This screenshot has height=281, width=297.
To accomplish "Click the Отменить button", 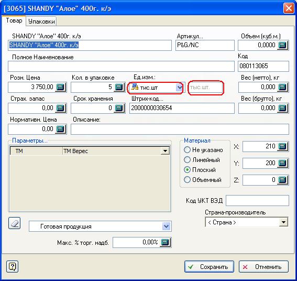I will coord(263,267).
